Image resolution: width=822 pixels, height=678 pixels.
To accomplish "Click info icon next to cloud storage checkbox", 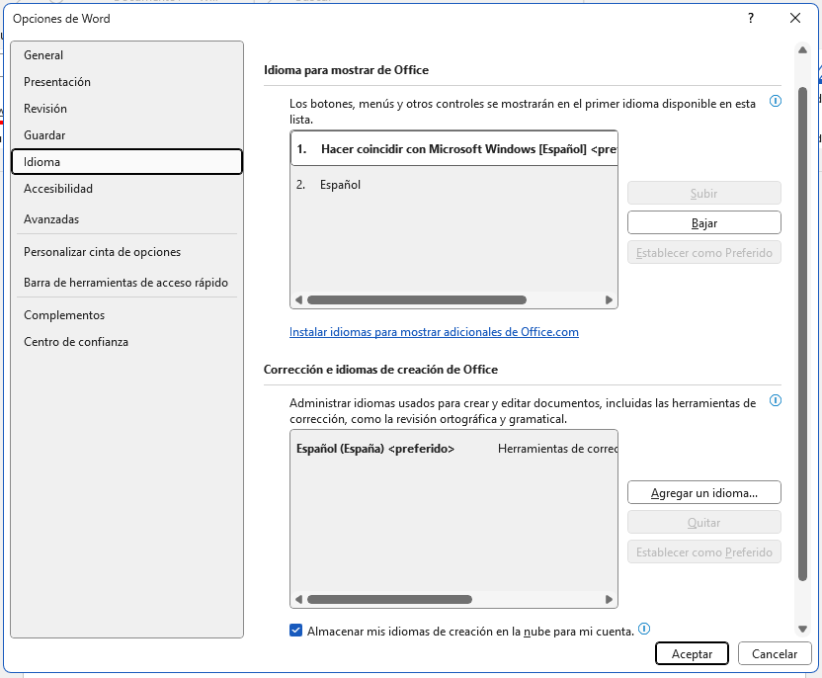I will (644, 629).
